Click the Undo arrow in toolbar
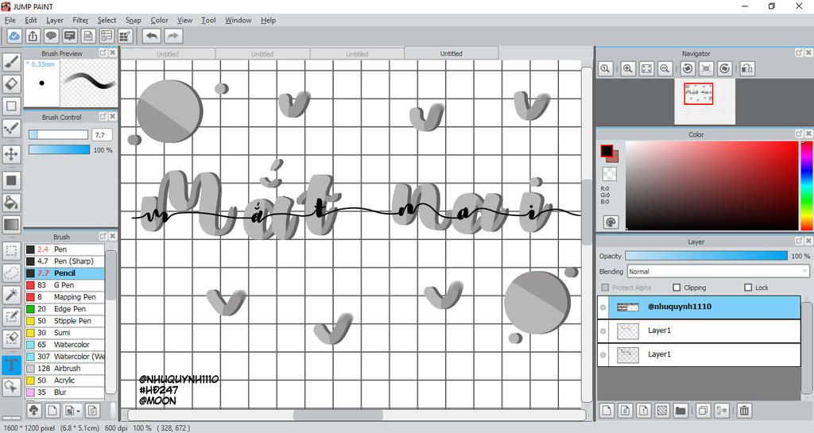This screenshot has height=433, width=814. pyautogui.click(x=152, y=36)
